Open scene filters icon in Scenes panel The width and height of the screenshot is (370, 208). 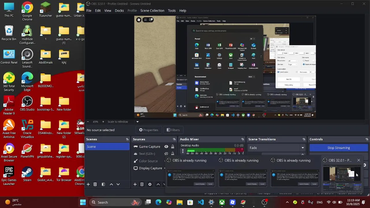pyautogui.click(x=103, y=184)
